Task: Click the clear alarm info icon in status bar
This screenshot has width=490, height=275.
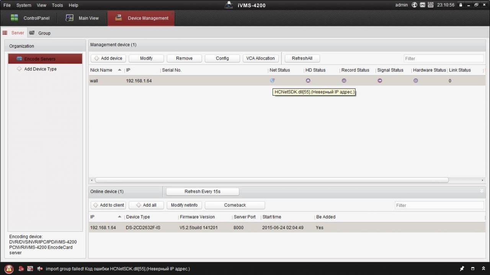Action: point(21,269)
